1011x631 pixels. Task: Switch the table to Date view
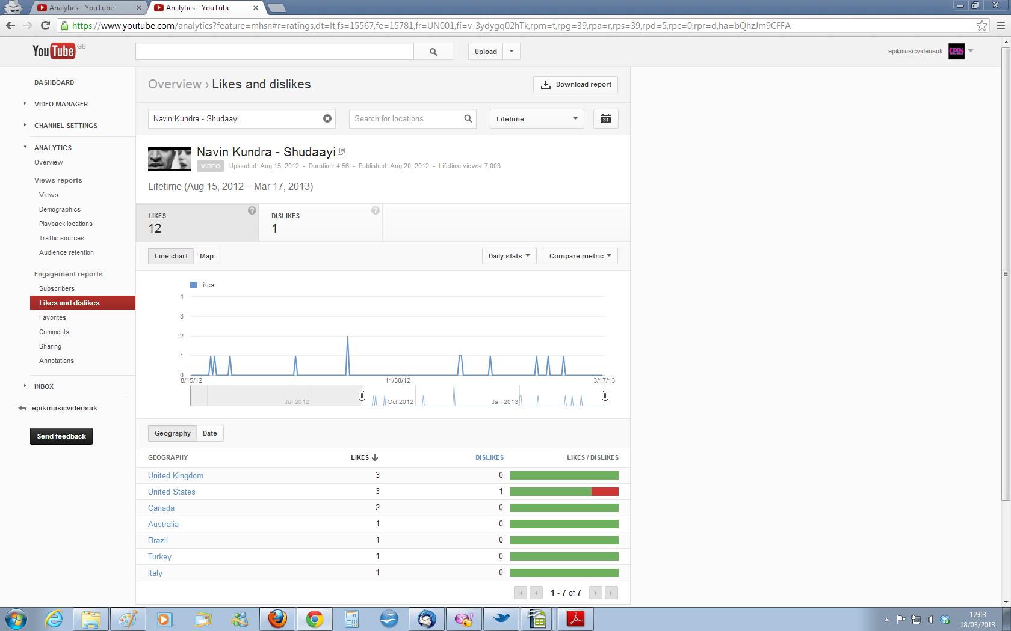[210, 433]
